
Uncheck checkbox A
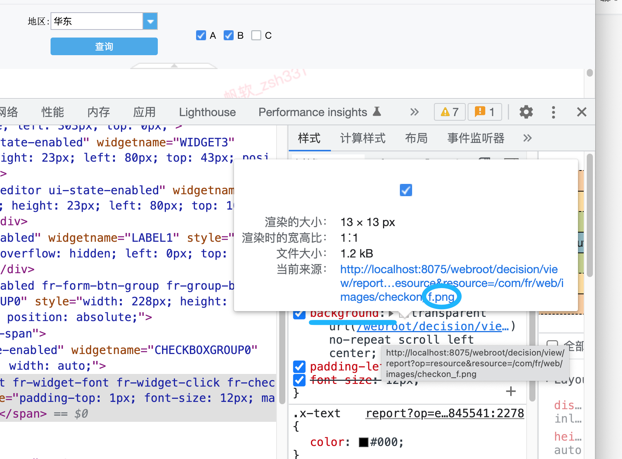pos(201,35)
